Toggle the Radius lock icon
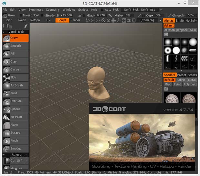Screen dimensions: 200x176 tap(84, 16)
